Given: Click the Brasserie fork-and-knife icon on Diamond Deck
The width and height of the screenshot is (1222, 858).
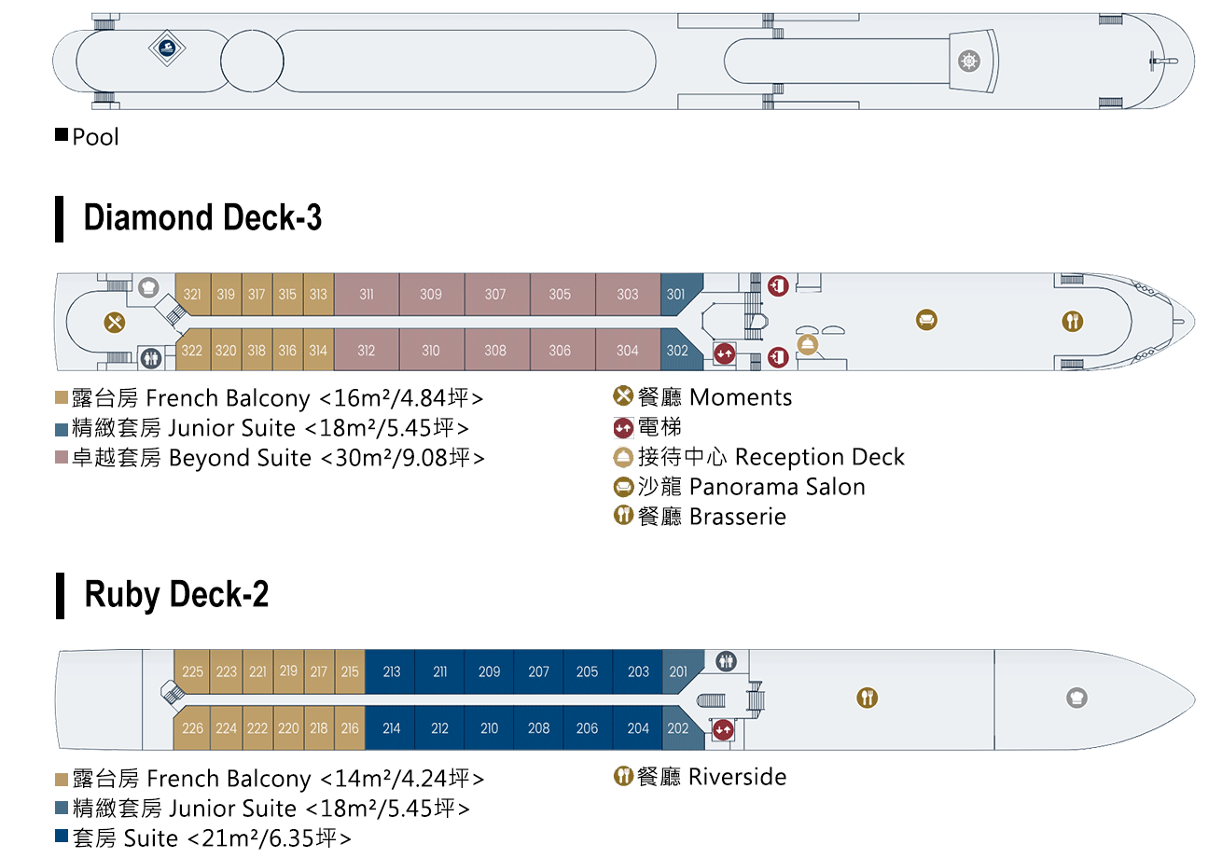Looking at the screenshot, I should point(1073,321).
